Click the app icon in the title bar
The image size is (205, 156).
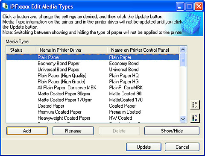click(x=5, y=6)
